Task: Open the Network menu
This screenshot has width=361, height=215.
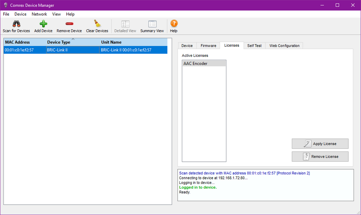Action: pyautogui.click(x=39, y=14)
